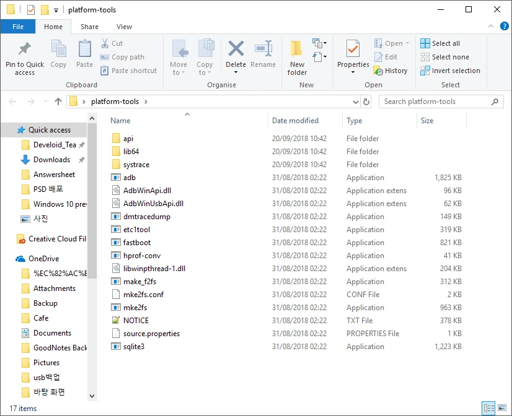
Task: Open Explorer Help question mark
Action: (504, 26)
